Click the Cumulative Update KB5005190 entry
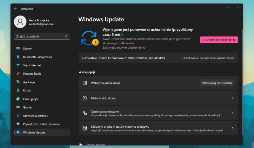This screenshot has width=254, height=148. [158, 58]
